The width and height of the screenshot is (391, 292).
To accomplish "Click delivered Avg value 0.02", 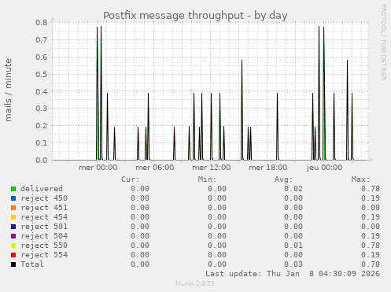I will coord(293,189).
